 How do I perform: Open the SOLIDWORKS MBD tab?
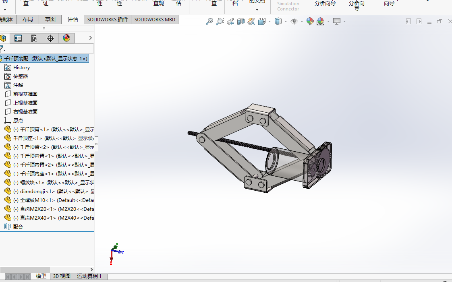click(155, 20)
